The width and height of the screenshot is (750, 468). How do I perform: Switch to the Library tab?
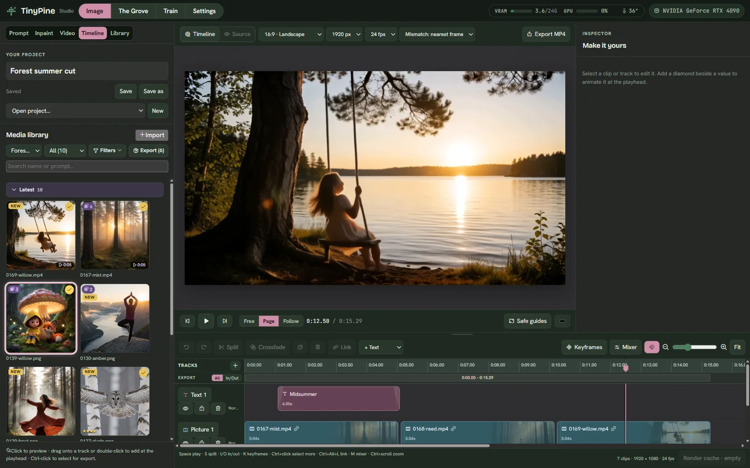point(120,33)
